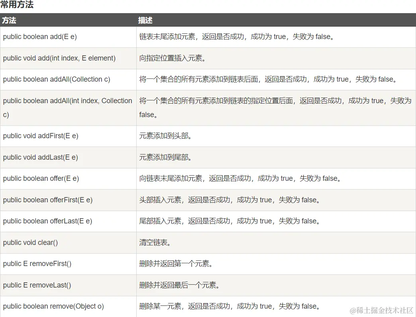
Task: Click the '方法' column header
Action: (x=9, y=20)
